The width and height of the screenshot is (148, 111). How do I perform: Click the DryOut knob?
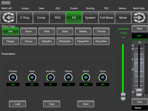click(103, 77)
